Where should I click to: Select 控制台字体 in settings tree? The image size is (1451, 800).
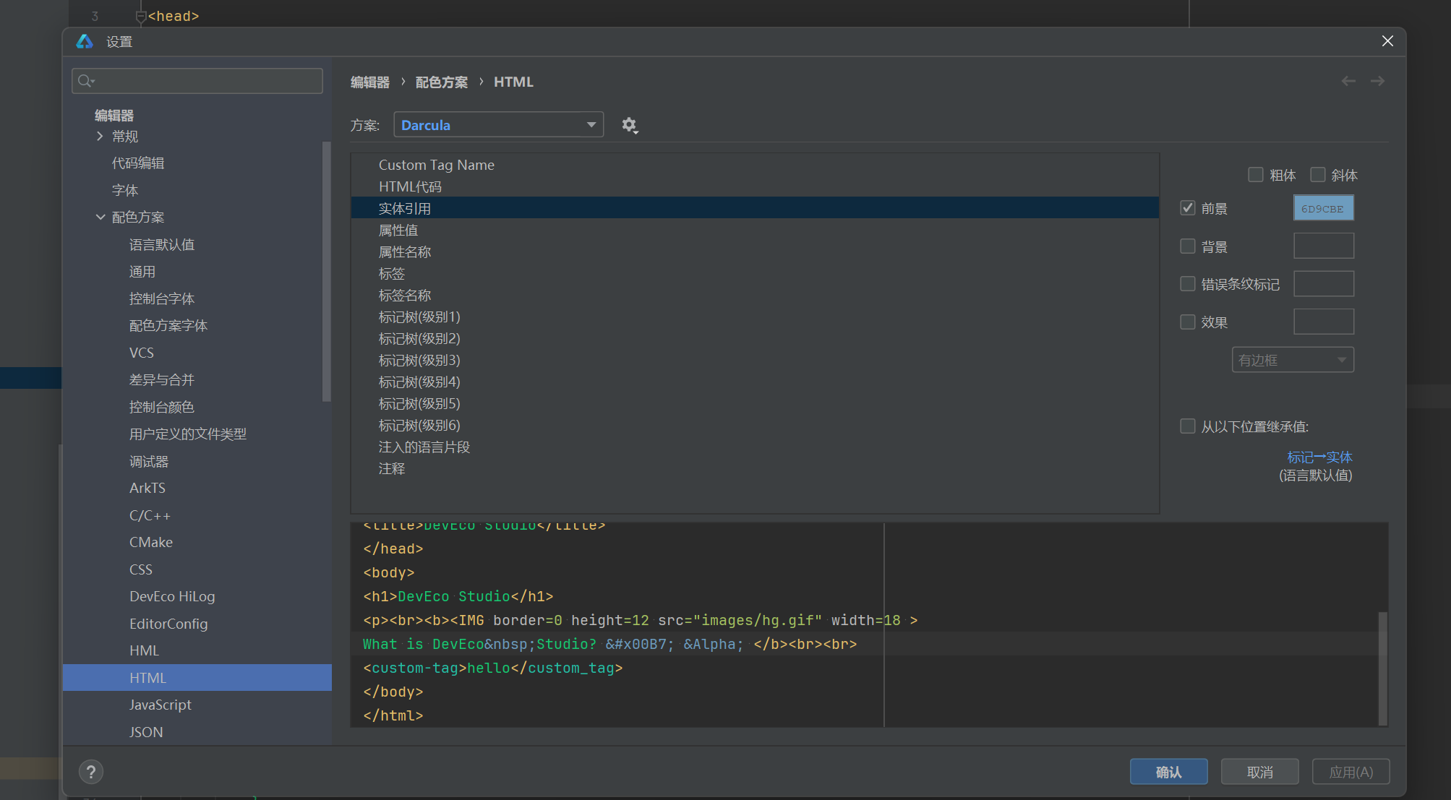[162, 298]
